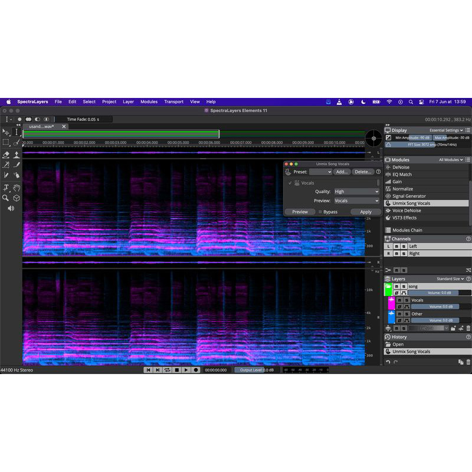Open the Preset dropdown in Unmix dialog
Image resolution: width=472 pixels, height=472 pixels.
point(320,172)
